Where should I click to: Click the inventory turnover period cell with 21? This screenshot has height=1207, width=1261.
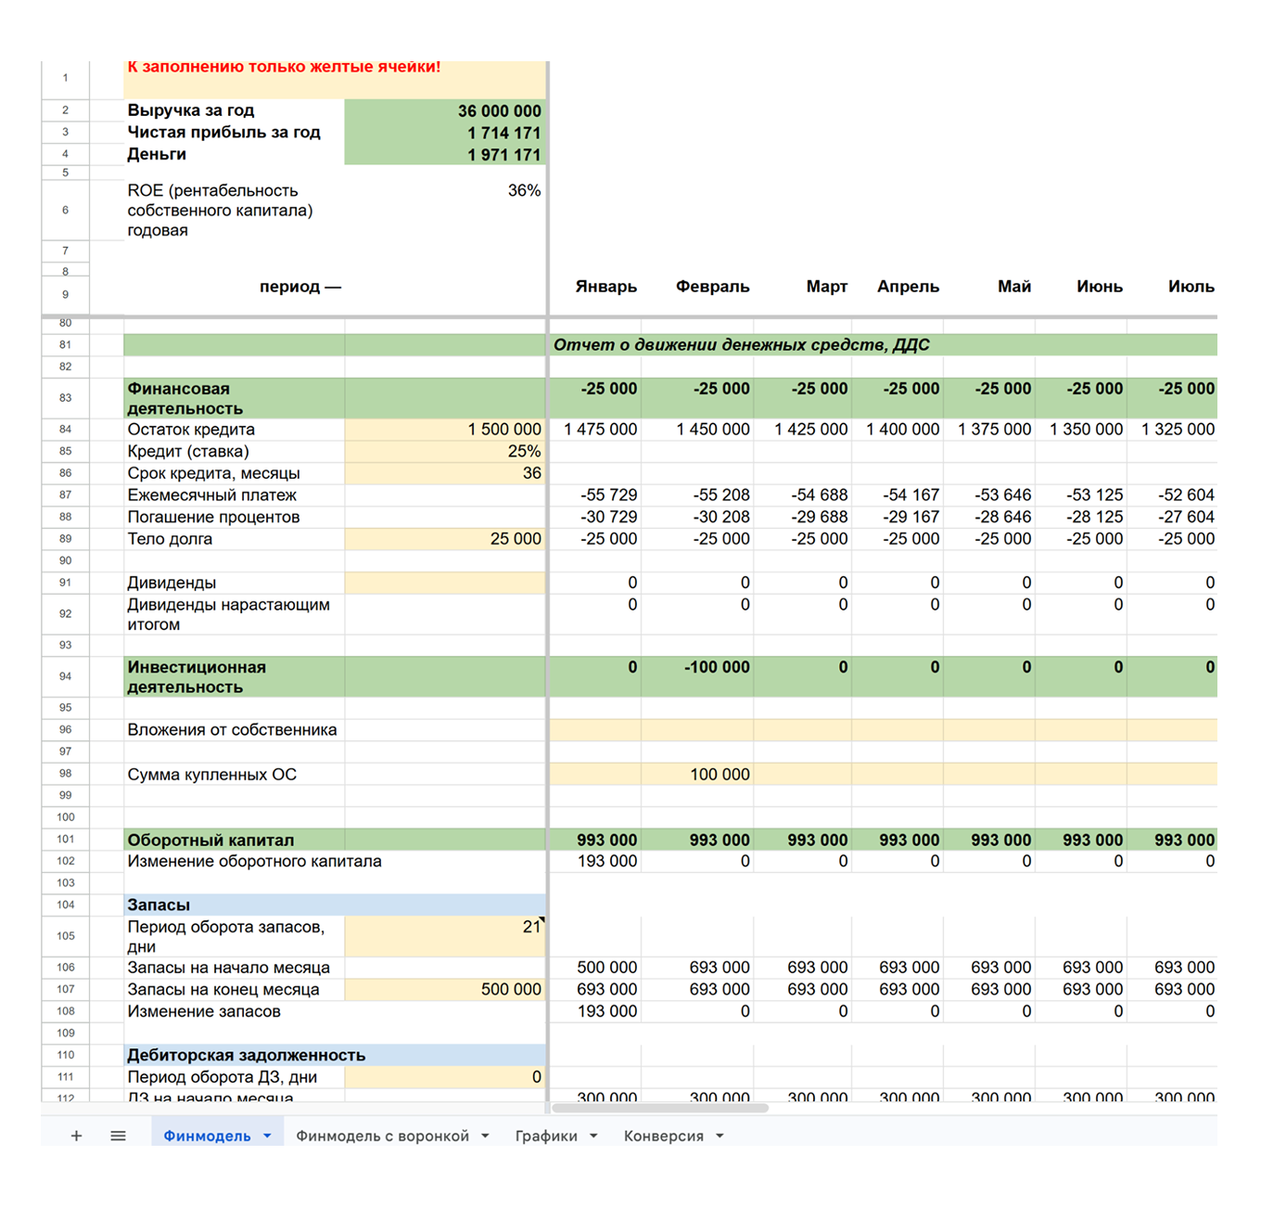tap(445, 935)
